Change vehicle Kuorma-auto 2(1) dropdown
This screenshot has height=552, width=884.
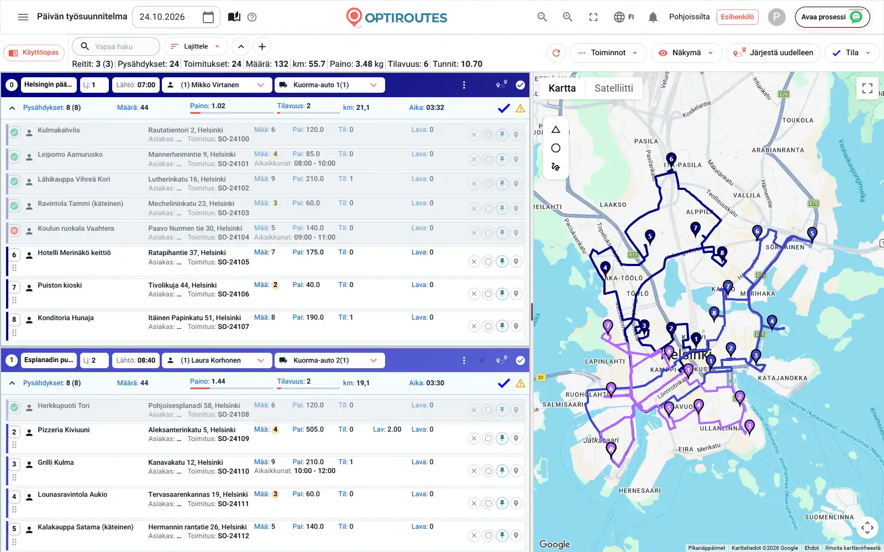330,360
